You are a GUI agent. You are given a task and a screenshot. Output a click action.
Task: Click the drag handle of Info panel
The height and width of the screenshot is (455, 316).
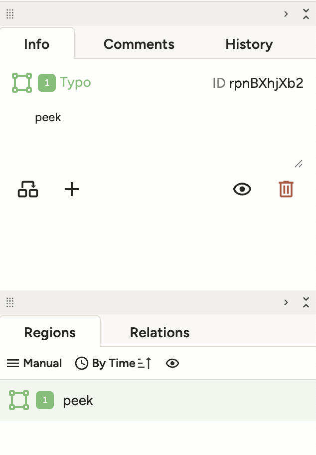click(x=10, y=14)
